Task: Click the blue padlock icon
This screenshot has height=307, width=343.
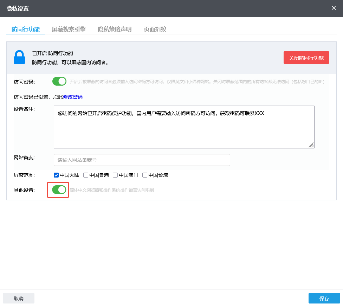Action: click(x=19, y=56)
